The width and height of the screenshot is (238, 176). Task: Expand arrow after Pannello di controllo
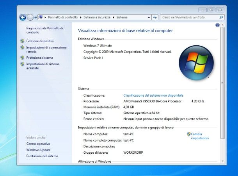(x=81, y=17)
